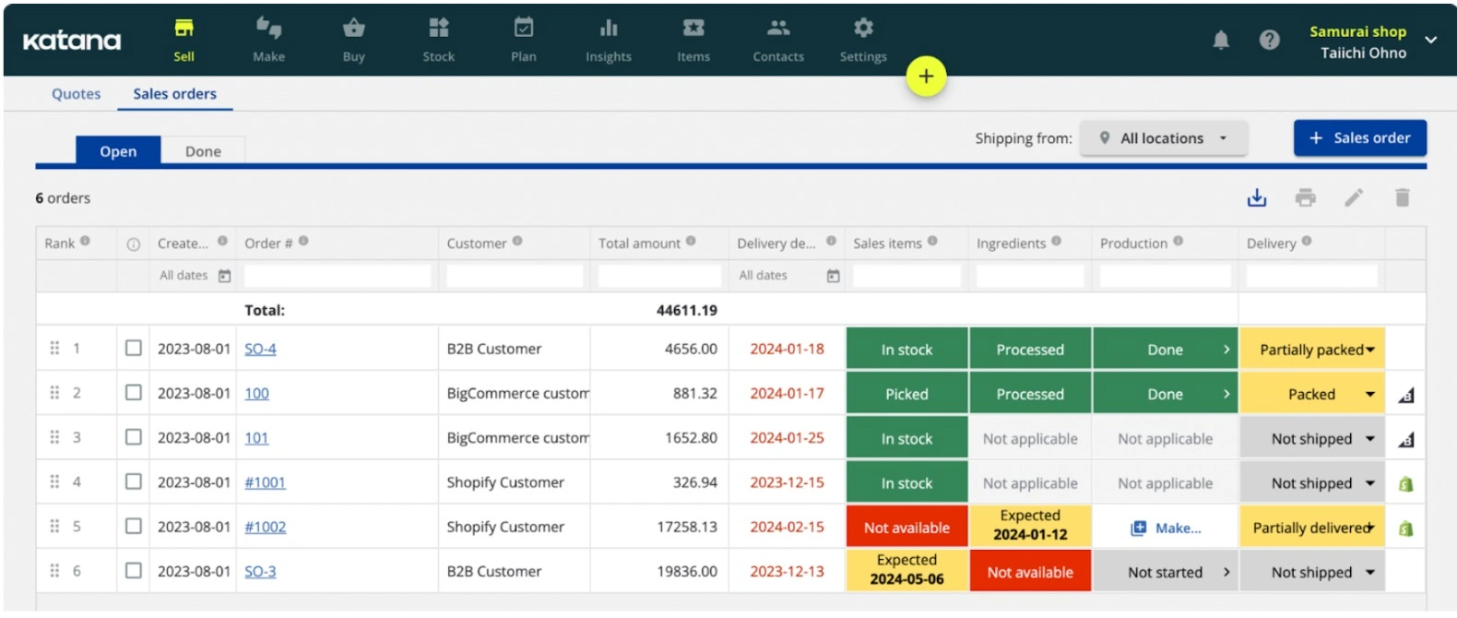Click the Customer filter field

515,276
